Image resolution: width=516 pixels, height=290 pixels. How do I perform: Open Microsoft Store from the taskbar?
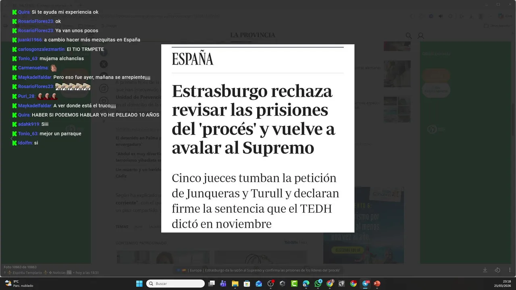247,284
